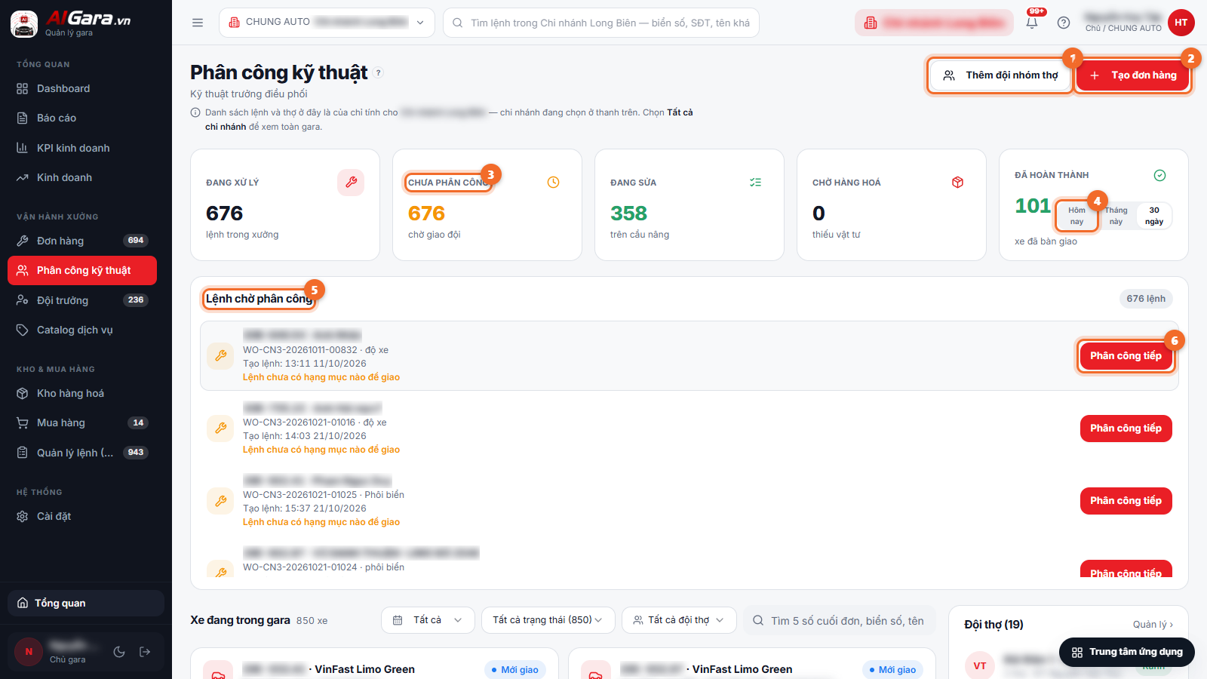
Task: Open notifications bell icon
Action: point(1032,23)
